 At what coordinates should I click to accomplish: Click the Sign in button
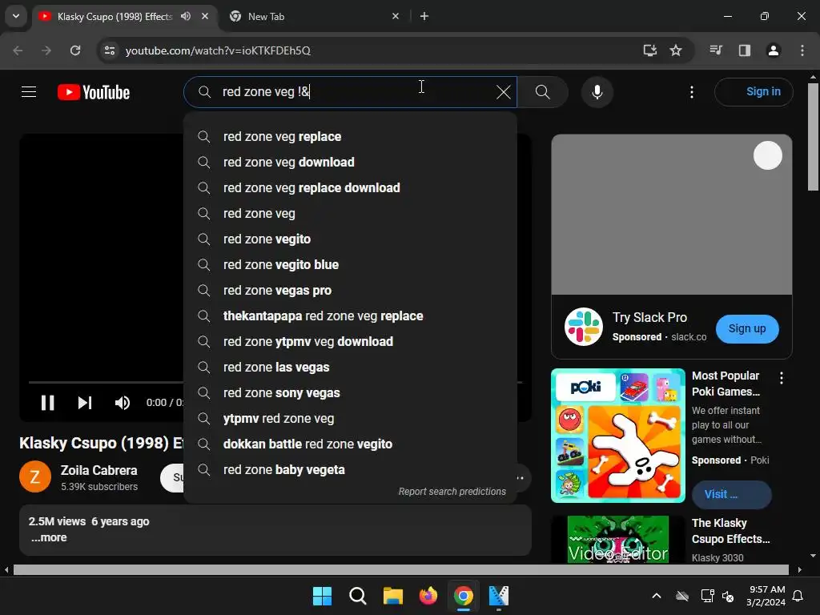coord(754,92)
